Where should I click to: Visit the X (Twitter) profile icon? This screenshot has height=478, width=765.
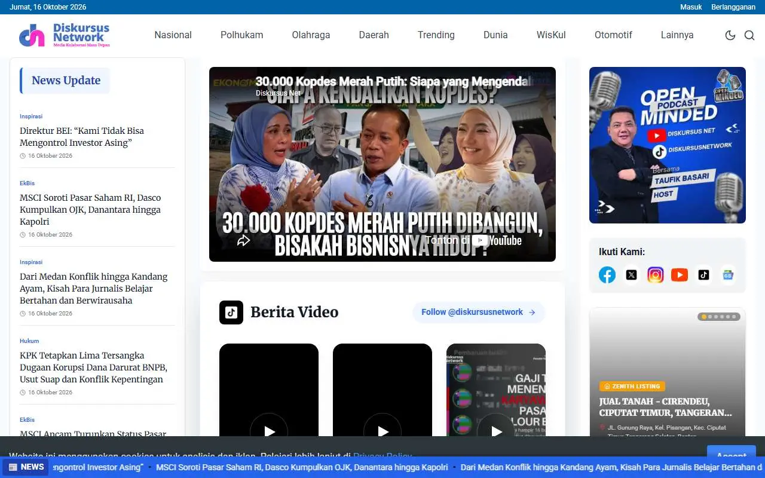(631, 275)
